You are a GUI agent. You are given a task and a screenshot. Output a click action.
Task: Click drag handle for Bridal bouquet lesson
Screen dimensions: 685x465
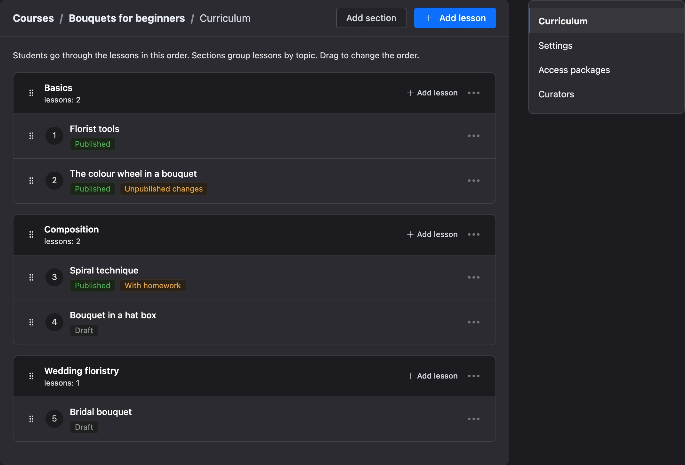tap(31, 419)
